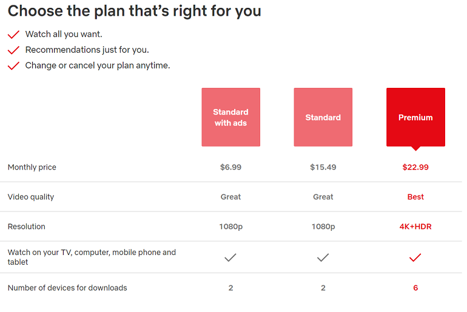Click the $22.99 Premium price

[x=415, y=167]
